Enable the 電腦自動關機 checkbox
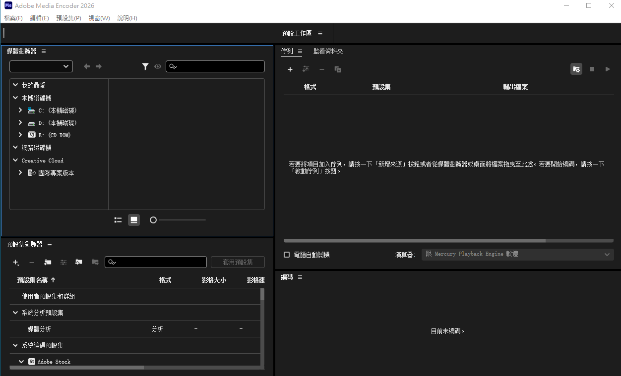621x376 pixels. [287, 255]
